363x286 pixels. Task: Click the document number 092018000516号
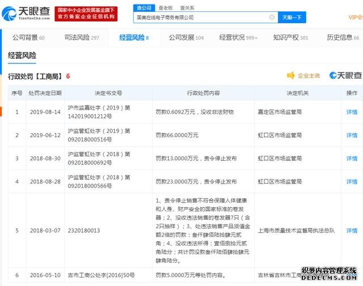tap(90, 140)
